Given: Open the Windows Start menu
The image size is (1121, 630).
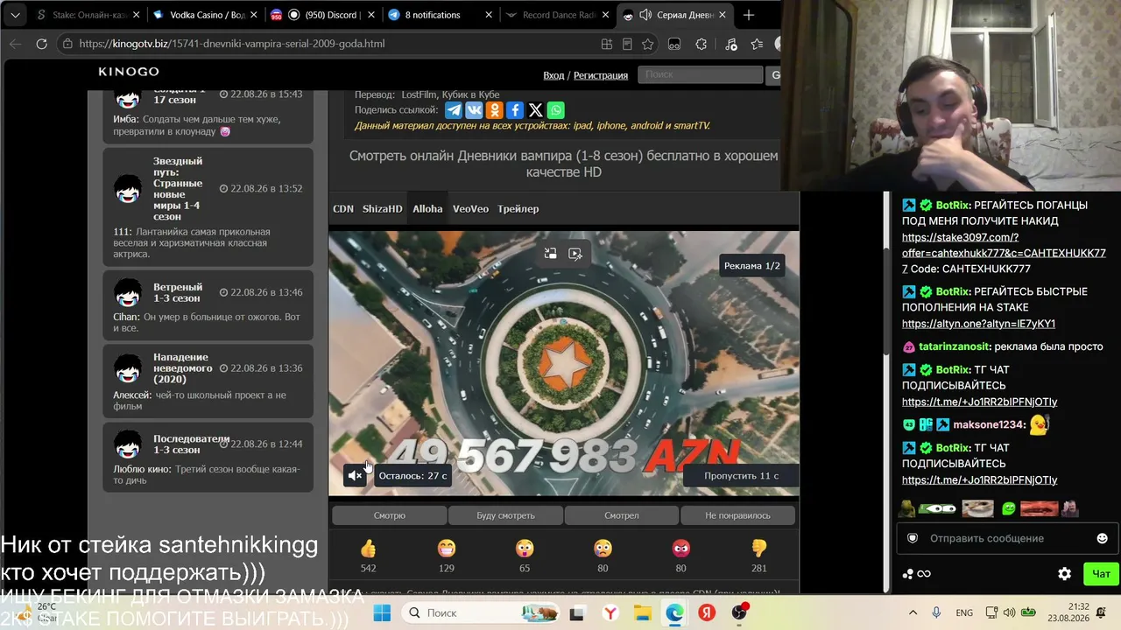Looking at the screenshot, I should [x=382, y=613].
